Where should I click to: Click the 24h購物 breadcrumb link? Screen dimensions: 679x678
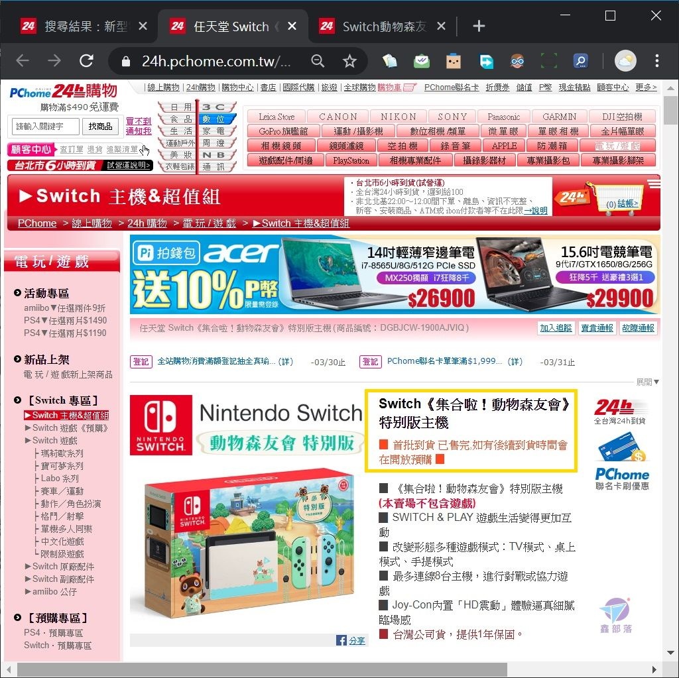[x=147, y=223]
